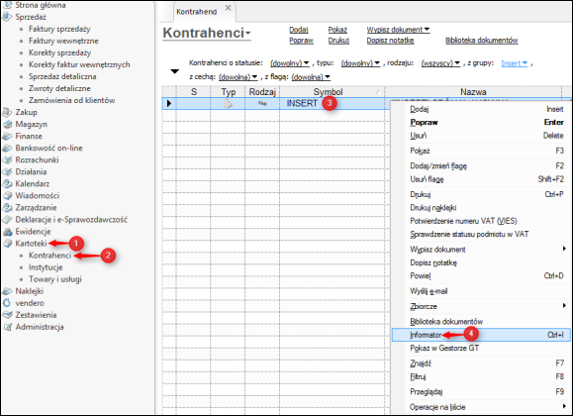
Task: Click the Kartoteki module icon in sidebar
Action: pyautogui.click(x=7, y=244)
